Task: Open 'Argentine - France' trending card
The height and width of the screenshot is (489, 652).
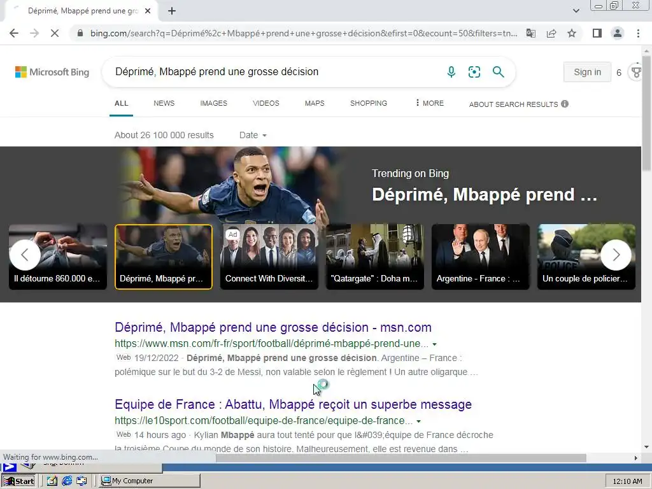Action: (x=480, y=257)
